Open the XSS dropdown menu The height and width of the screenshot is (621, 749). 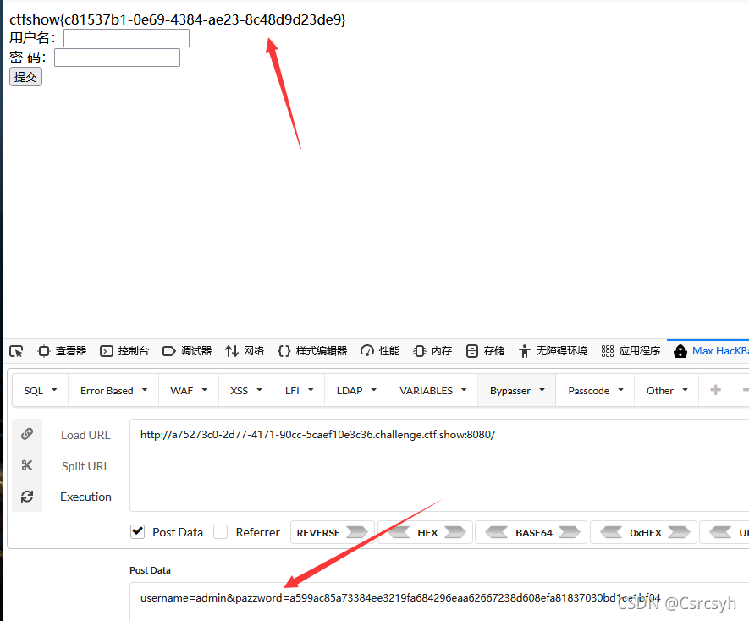pos(246,391)
